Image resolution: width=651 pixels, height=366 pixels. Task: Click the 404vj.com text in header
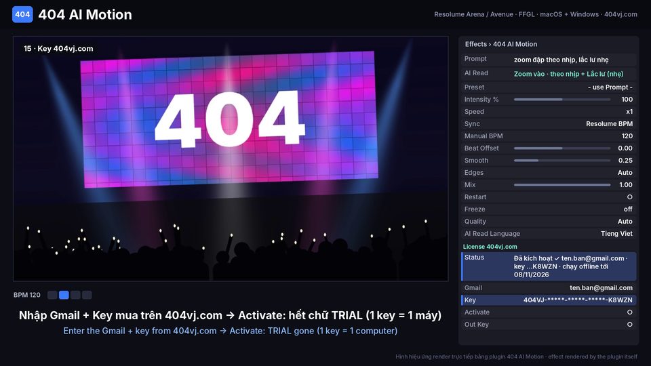[620, 14]
